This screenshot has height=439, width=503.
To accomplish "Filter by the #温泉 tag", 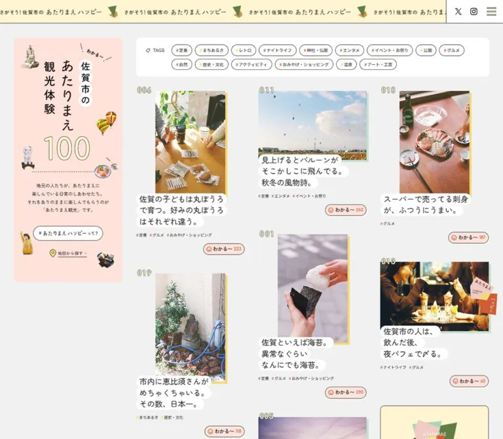I will tap(346, 64).
